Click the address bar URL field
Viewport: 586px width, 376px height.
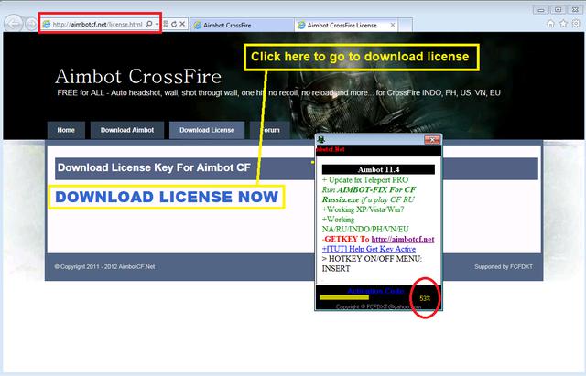[x=97, y=25]
